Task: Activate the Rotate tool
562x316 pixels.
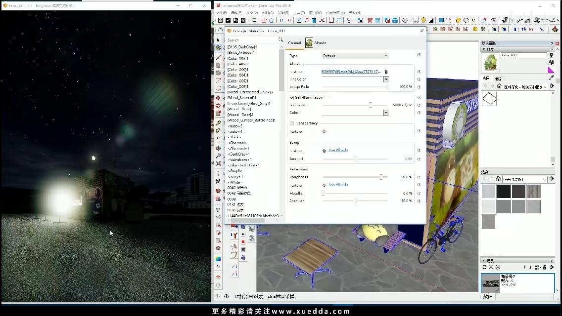Action: coord(218,106)
